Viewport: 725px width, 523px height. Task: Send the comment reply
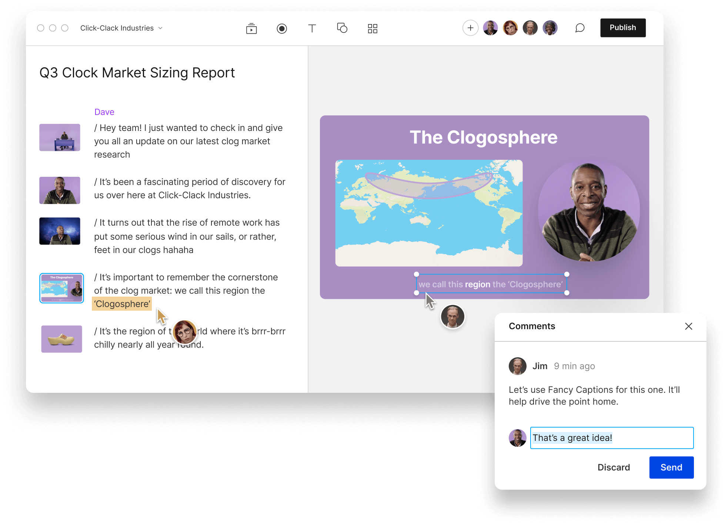pos(671,467)
